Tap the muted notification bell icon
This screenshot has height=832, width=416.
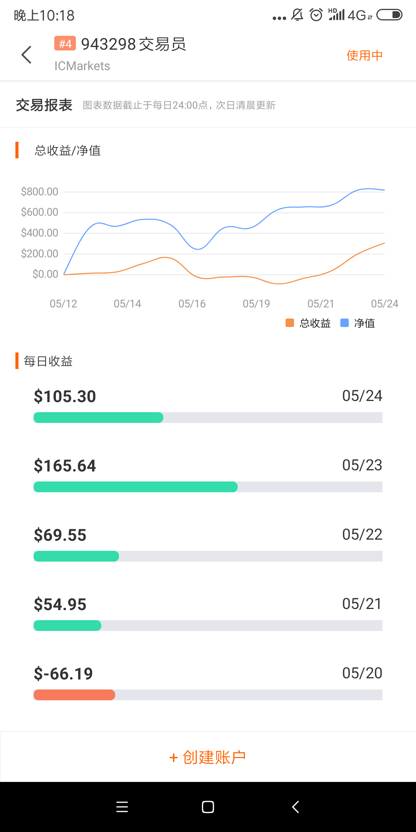click(x=297, y=15)
